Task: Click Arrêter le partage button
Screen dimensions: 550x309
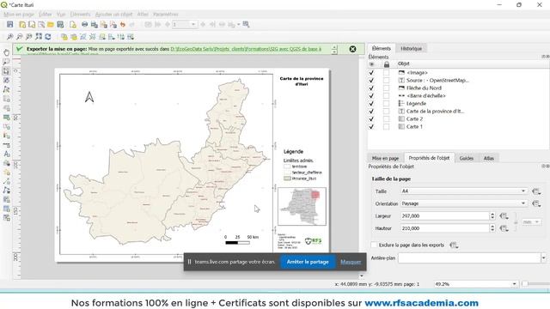Action: click(308, 262)
